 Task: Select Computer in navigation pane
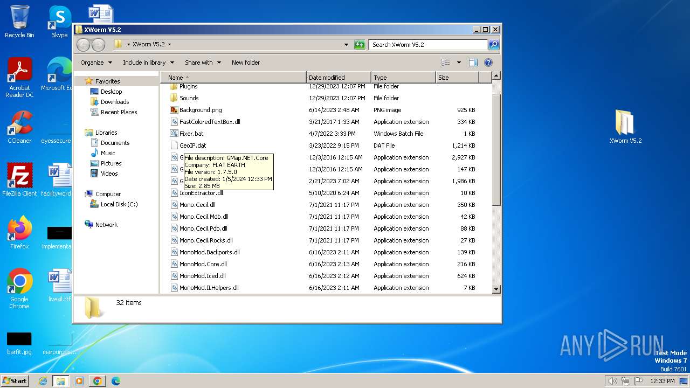[x=108, y=194]
